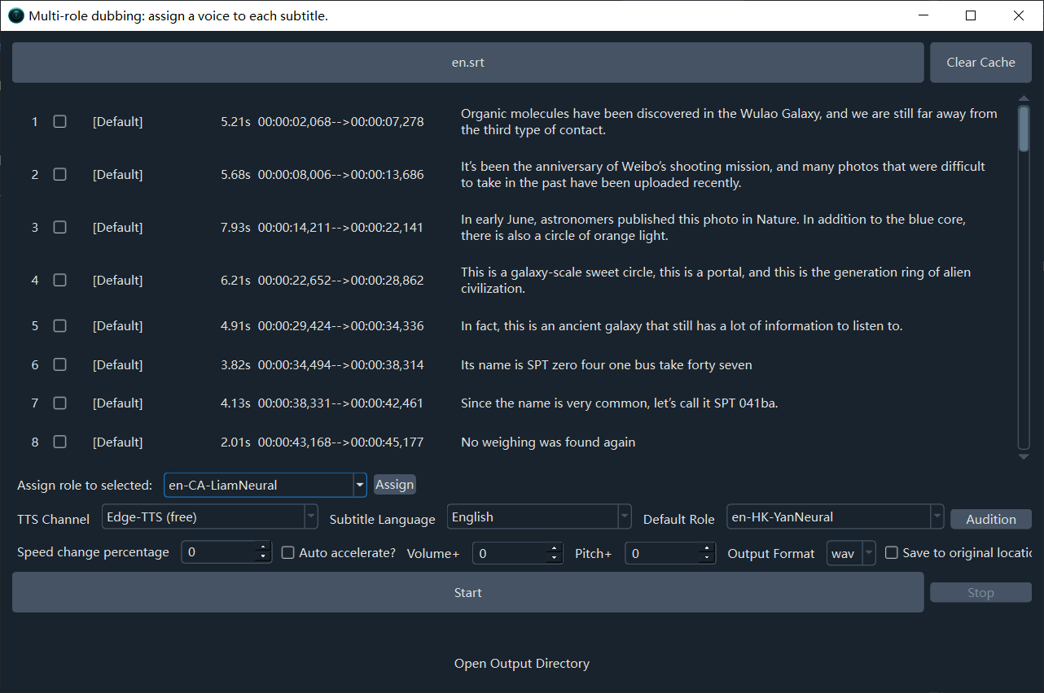Expand the TTS Channel dropdown
This screenshot has width=1044, height=693.
pos(310,516)
